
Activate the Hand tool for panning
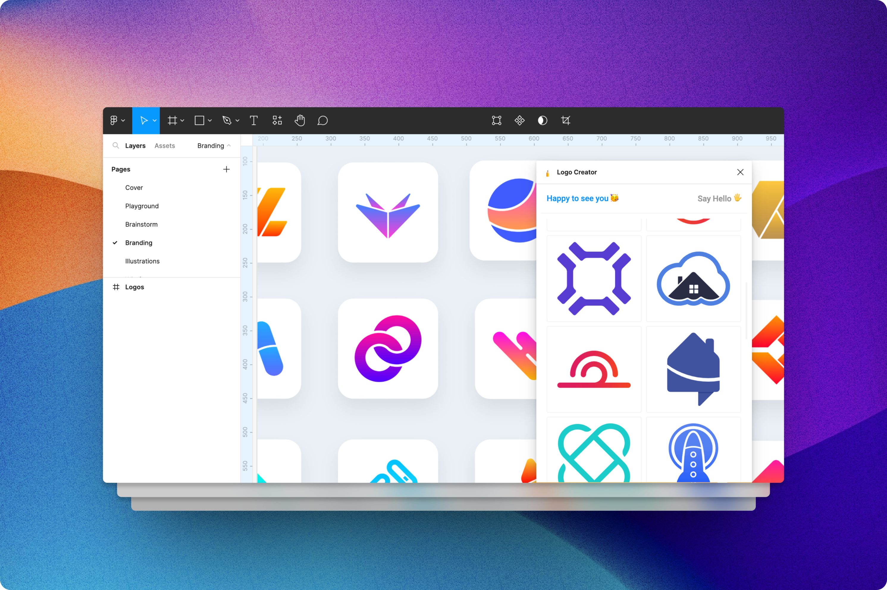(x=300, y=120)
